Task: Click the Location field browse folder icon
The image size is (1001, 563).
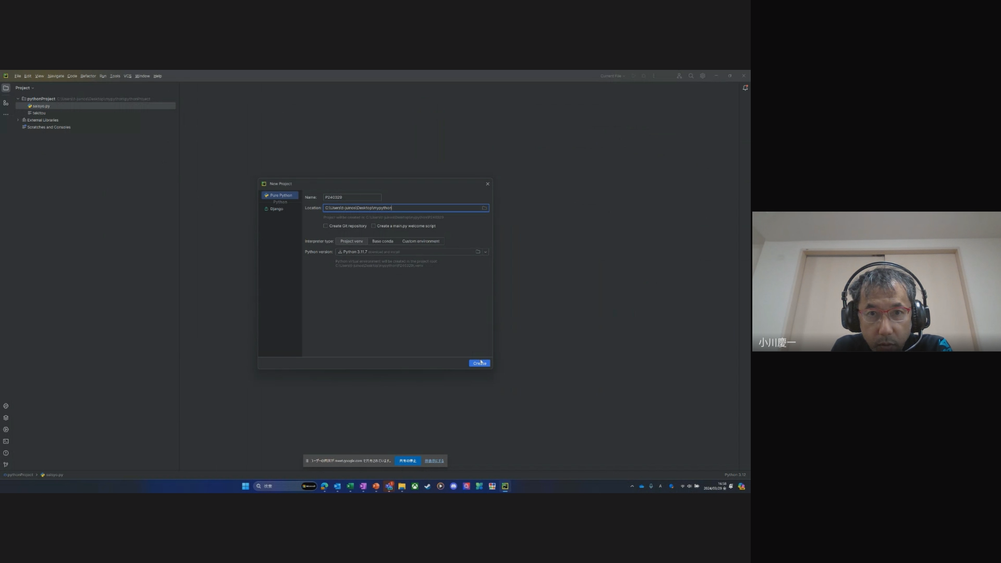Action: (x=484, y=208)
